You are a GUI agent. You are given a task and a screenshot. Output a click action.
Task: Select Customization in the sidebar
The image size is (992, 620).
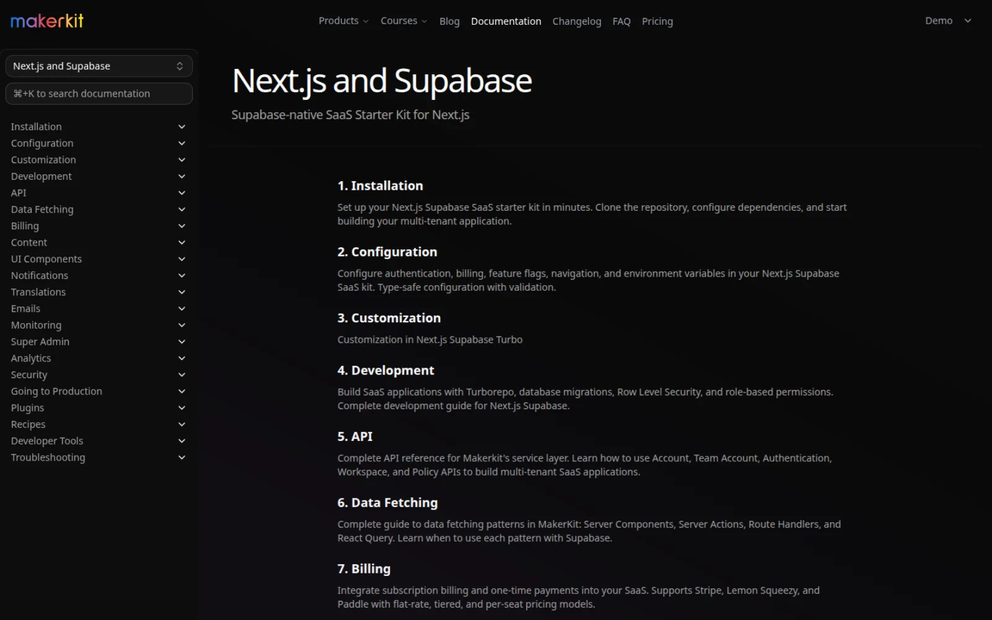coord(43,160)
